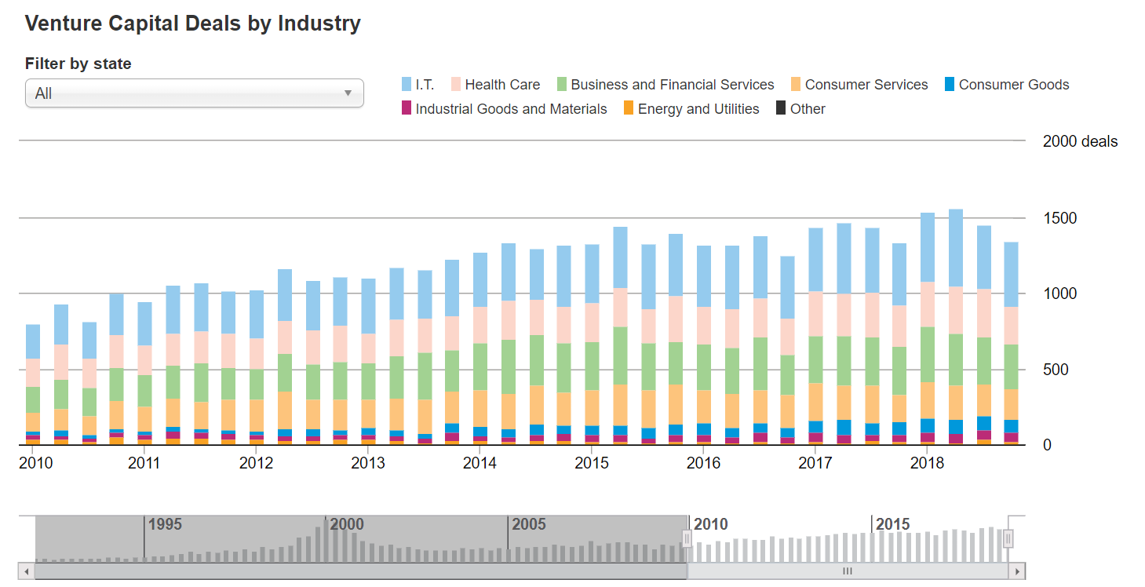Click the horizontal scrollbar thumb grip

coord(848,571)
